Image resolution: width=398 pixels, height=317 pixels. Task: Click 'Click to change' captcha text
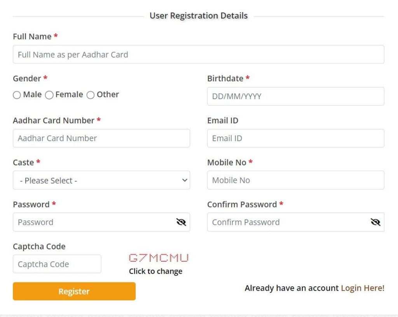click(155, 271)
